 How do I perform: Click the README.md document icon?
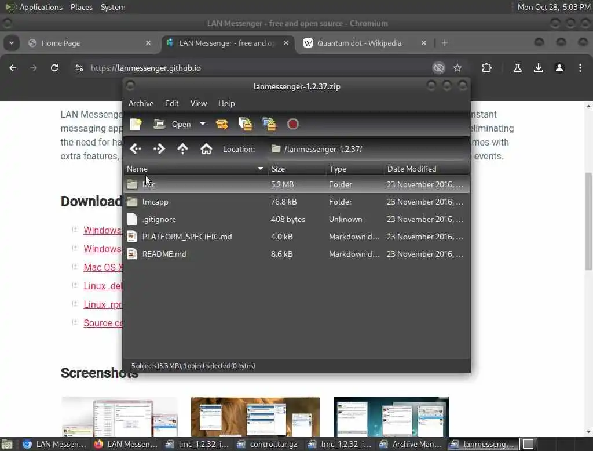[x=132, y=254]
